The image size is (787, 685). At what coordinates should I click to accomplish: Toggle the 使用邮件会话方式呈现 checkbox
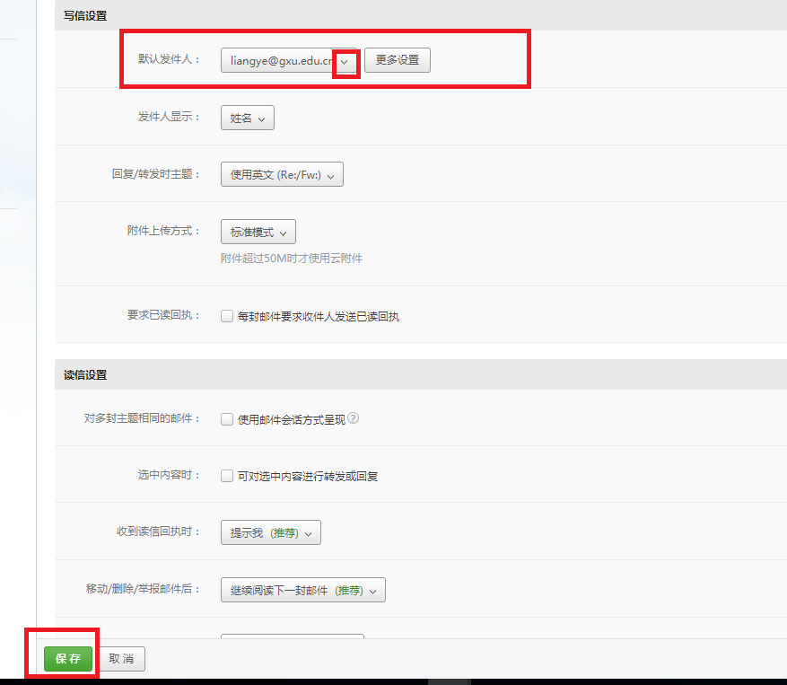point(227,419)
